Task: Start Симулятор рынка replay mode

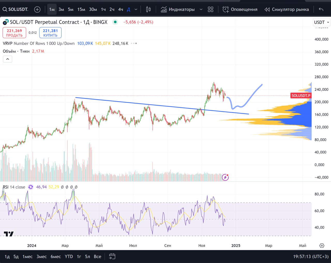Action: coord(287,10)
